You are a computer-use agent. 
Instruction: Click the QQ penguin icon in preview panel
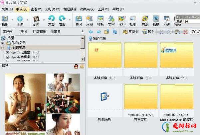tap(76, 66)
